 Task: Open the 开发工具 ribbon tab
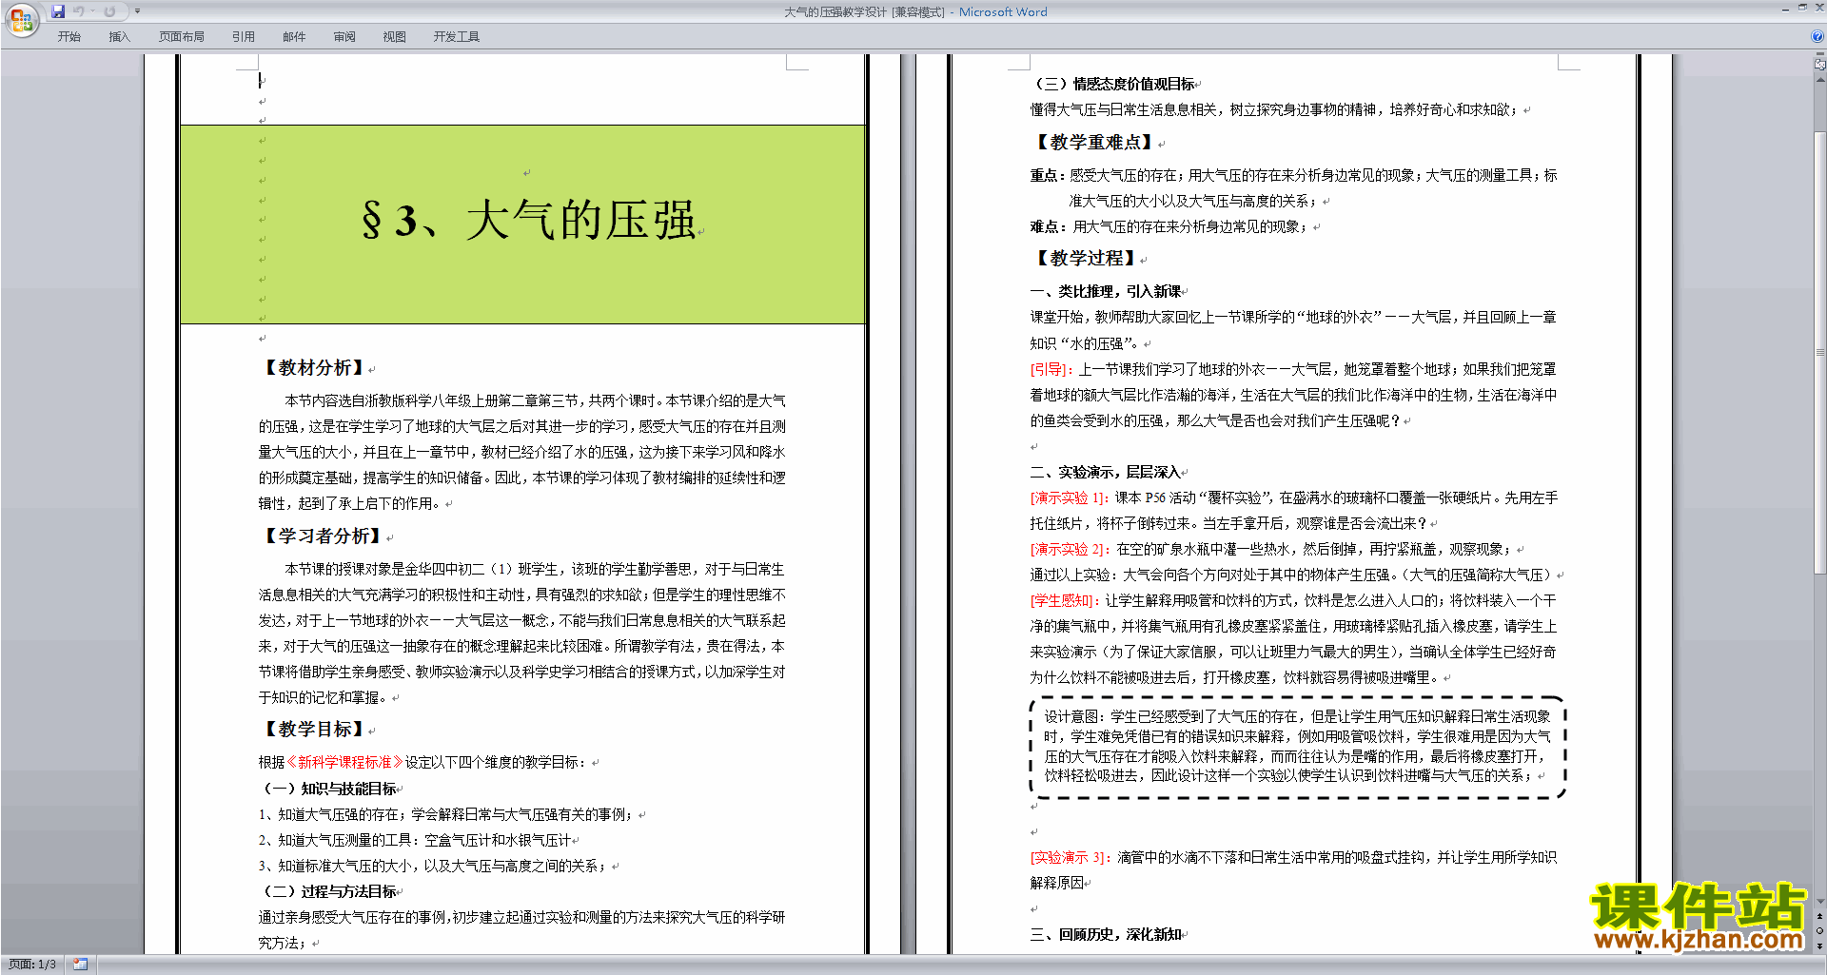click(x=457, y=37)
